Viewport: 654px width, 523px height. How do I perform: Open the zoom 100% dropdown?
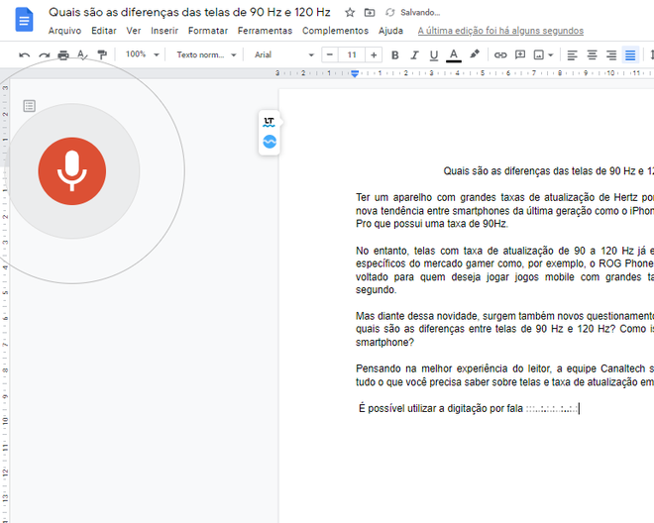click(x=143, y=54)
